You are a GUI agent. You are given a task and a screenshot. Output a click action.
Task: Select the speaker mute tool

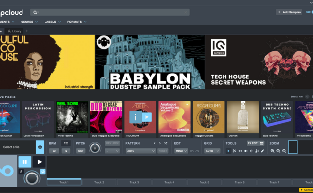click(246, 151)
